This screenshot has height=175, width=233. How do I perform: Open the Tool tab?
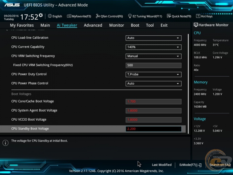[x=150, y=25]
